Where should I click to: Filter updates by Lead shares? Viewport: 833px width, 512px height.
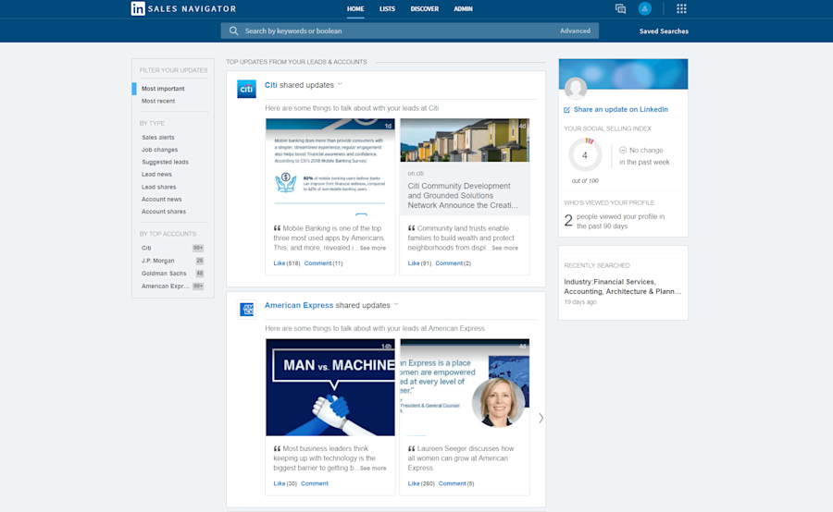pos(158,187)
